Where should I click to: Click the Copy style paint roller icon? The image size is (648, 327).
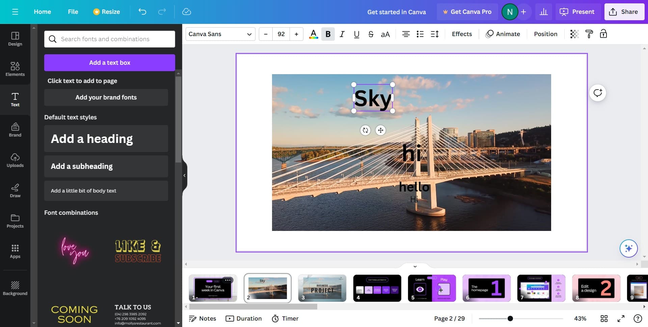coord(589,34)
